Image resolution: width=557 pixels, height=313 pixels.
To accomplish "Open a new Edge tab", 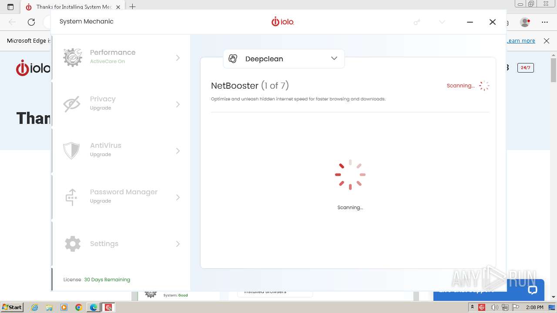I will pos(133,7).
